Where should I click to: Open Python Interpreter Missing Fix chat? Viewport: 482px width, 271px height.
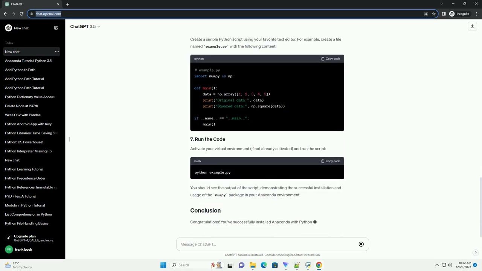pos(29,151)
